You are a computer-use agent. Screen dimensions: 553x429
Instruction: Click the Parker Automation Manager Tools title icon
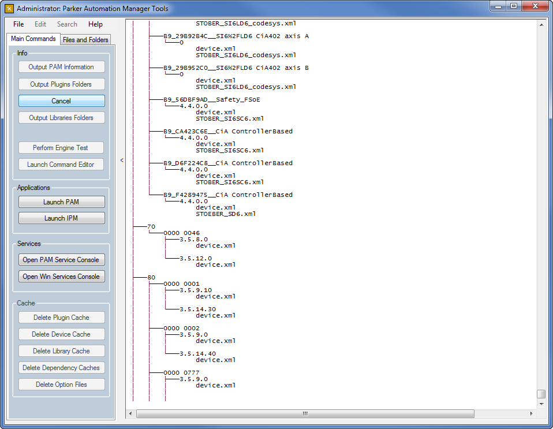tap(9, 9)
